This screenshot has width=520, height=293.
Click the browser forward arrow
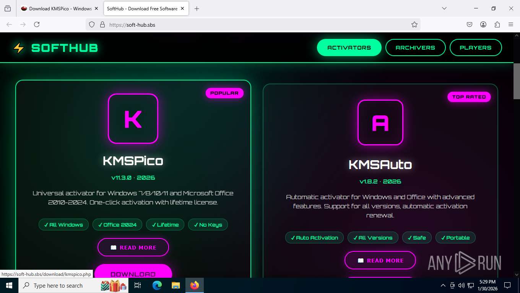23,24
